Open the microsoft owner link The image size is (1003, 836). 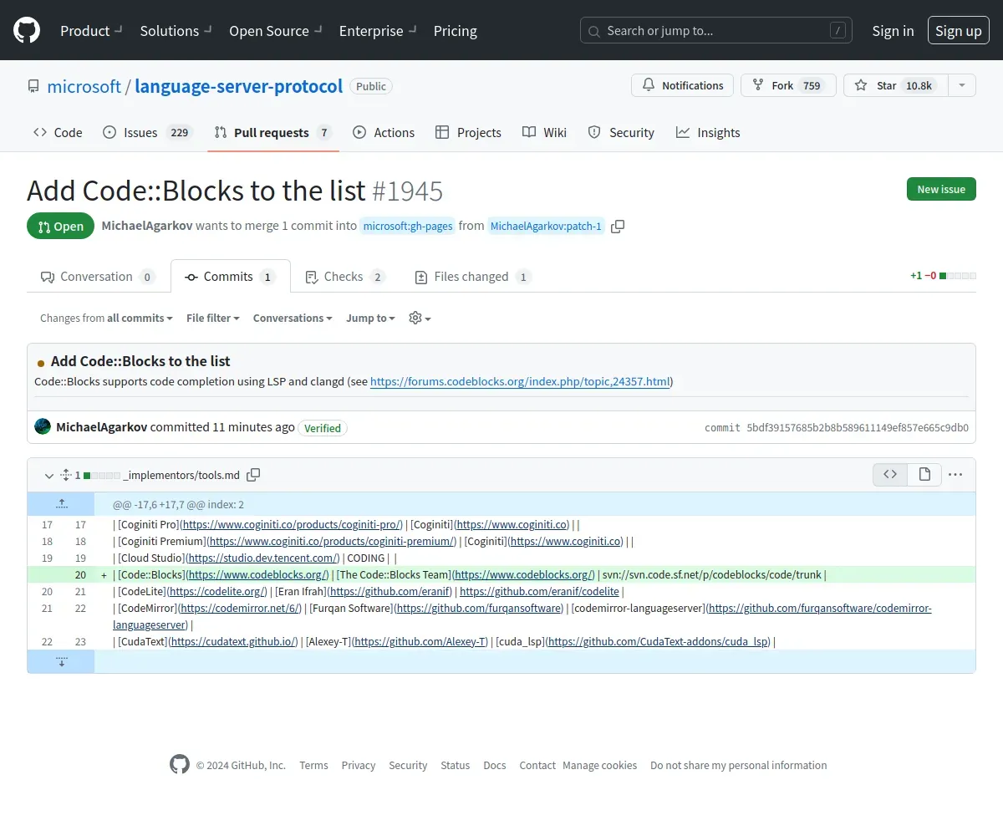[84, 86]
